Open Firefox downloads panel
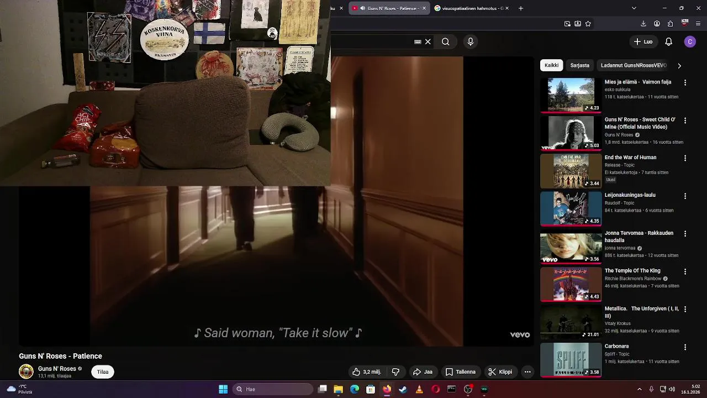The image size is (707, 398). (643, 24)
